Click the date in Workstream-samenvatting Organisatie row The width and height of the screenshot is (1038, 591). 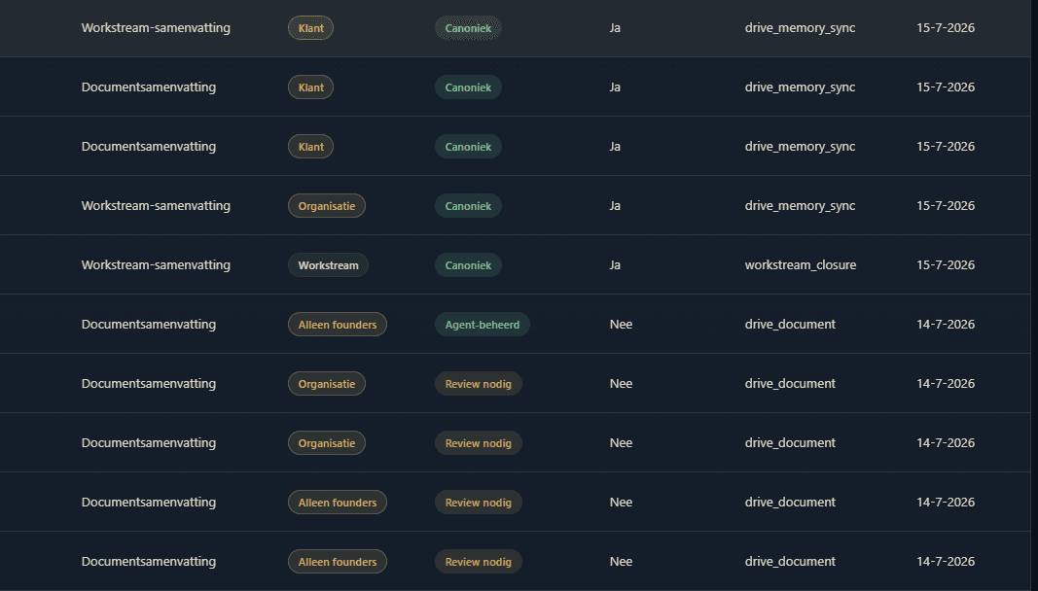946,206
